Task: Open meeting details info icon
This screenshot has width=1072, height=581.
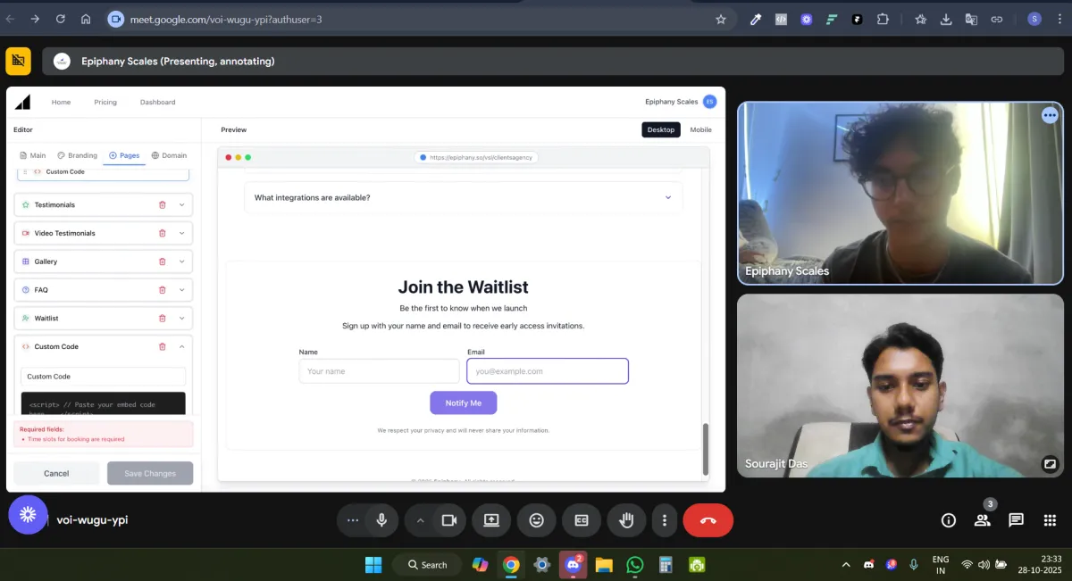Action: pos(949,520)
